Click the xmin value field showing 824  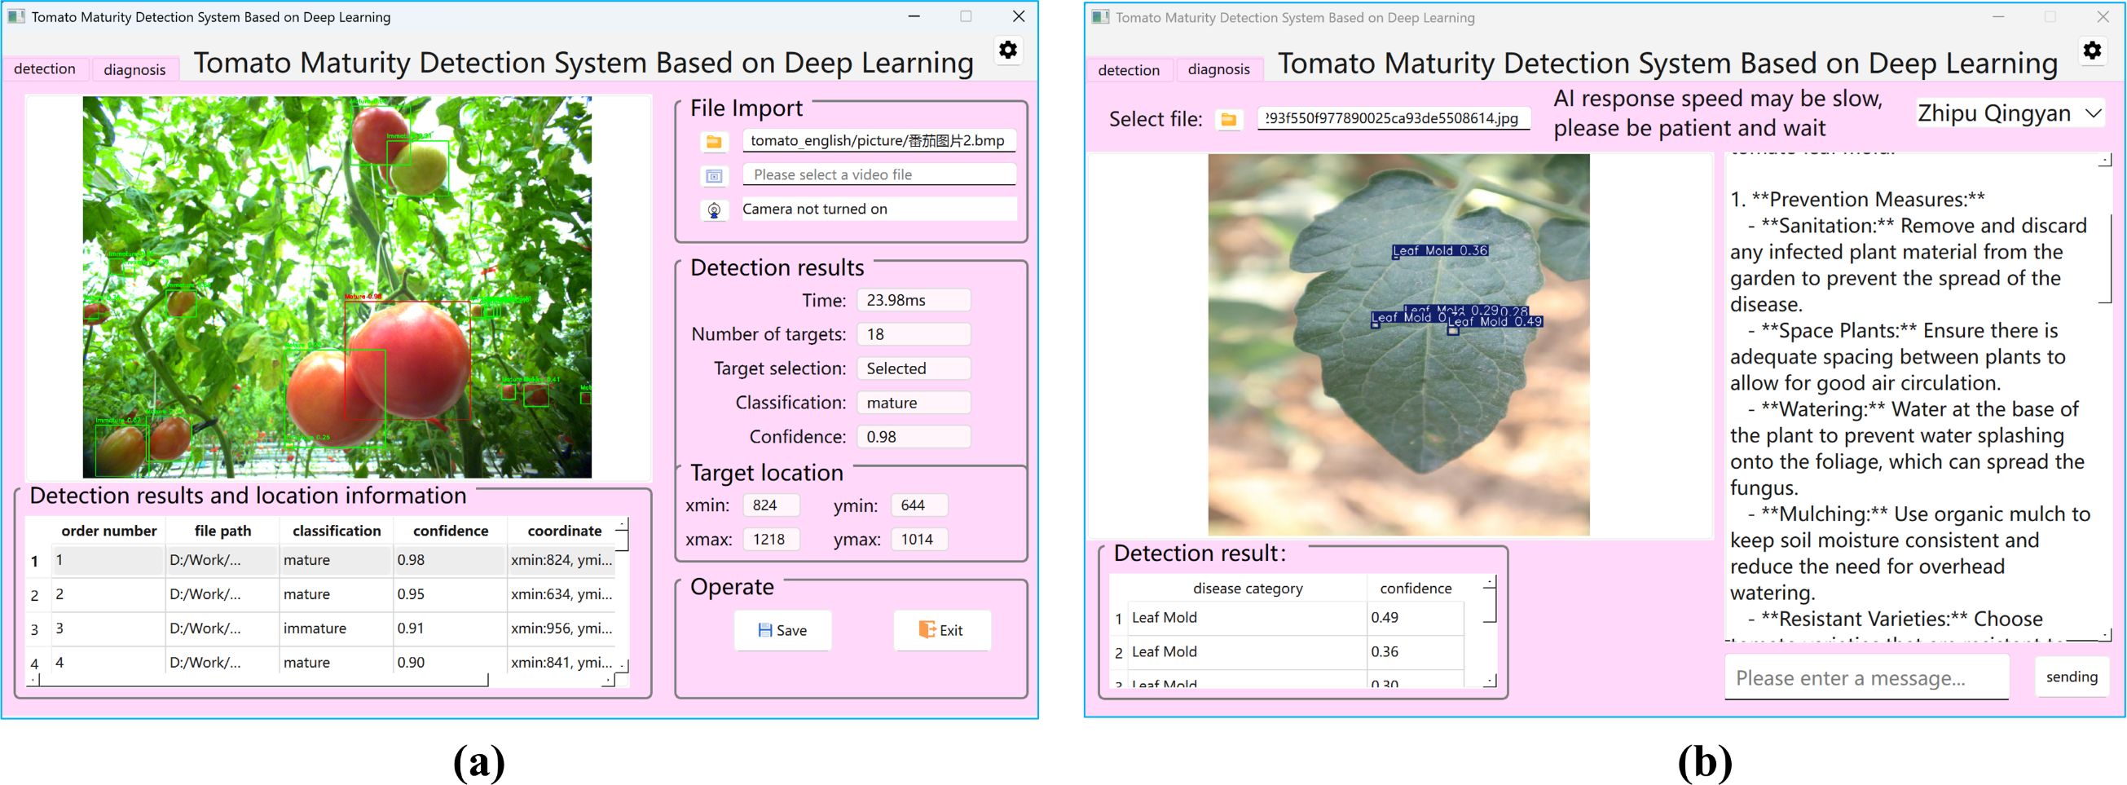769,505
